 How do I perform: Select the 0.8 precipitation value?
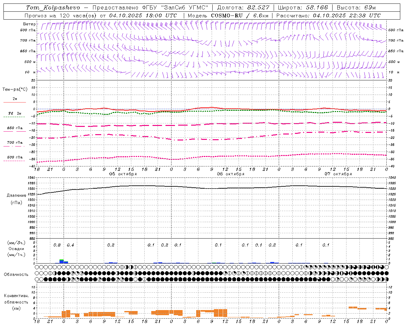point(57,245)
